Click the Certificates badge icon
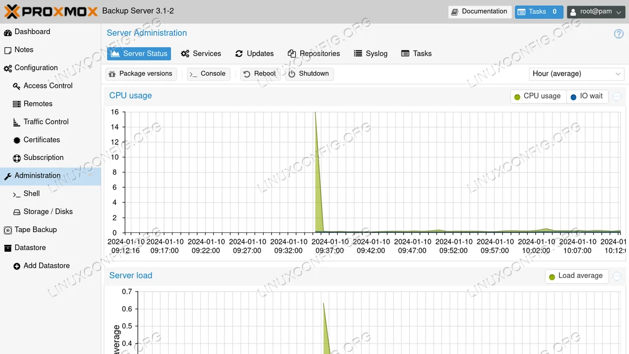629x354 pixels. coord(17,140)
